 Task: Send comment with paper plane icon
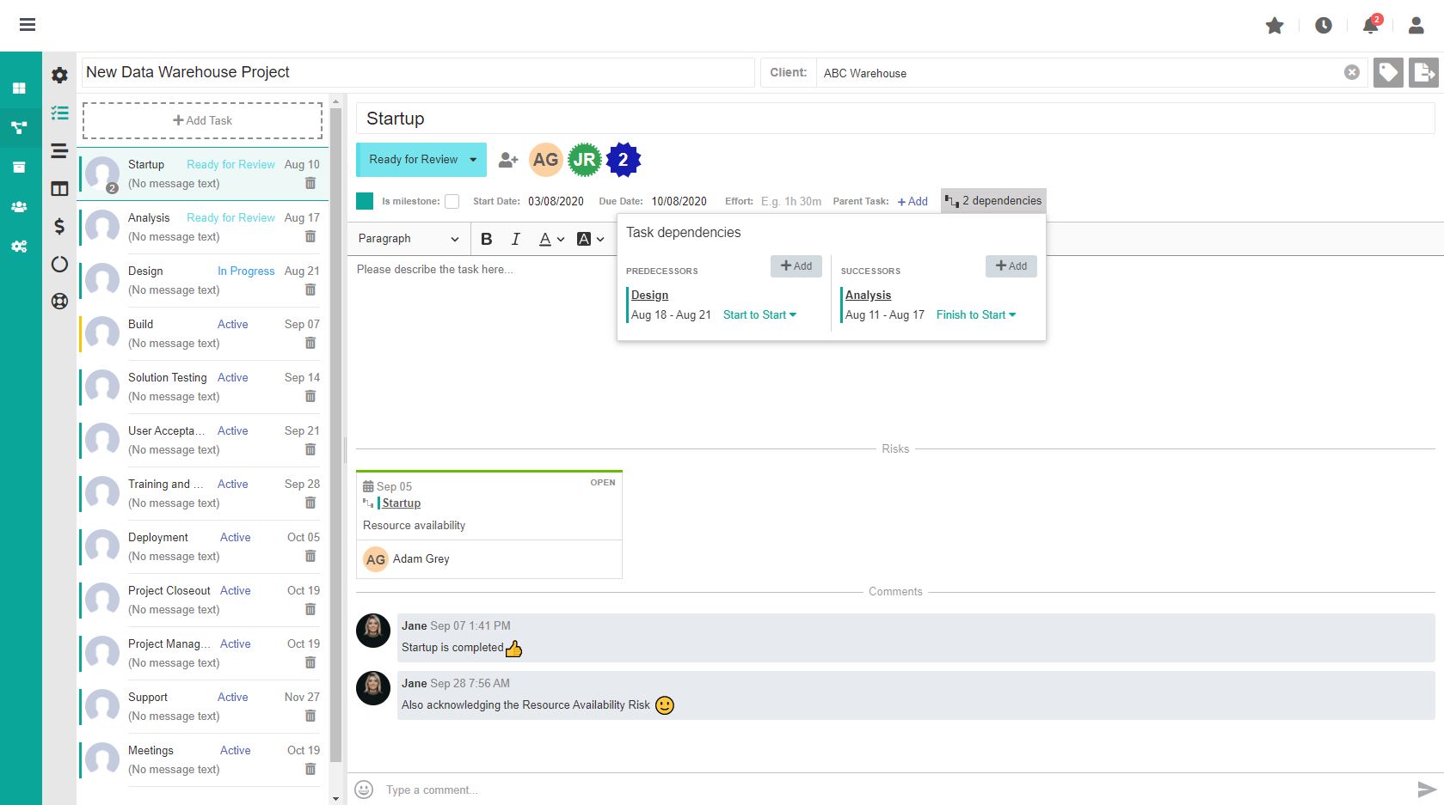click(1426, 789)
